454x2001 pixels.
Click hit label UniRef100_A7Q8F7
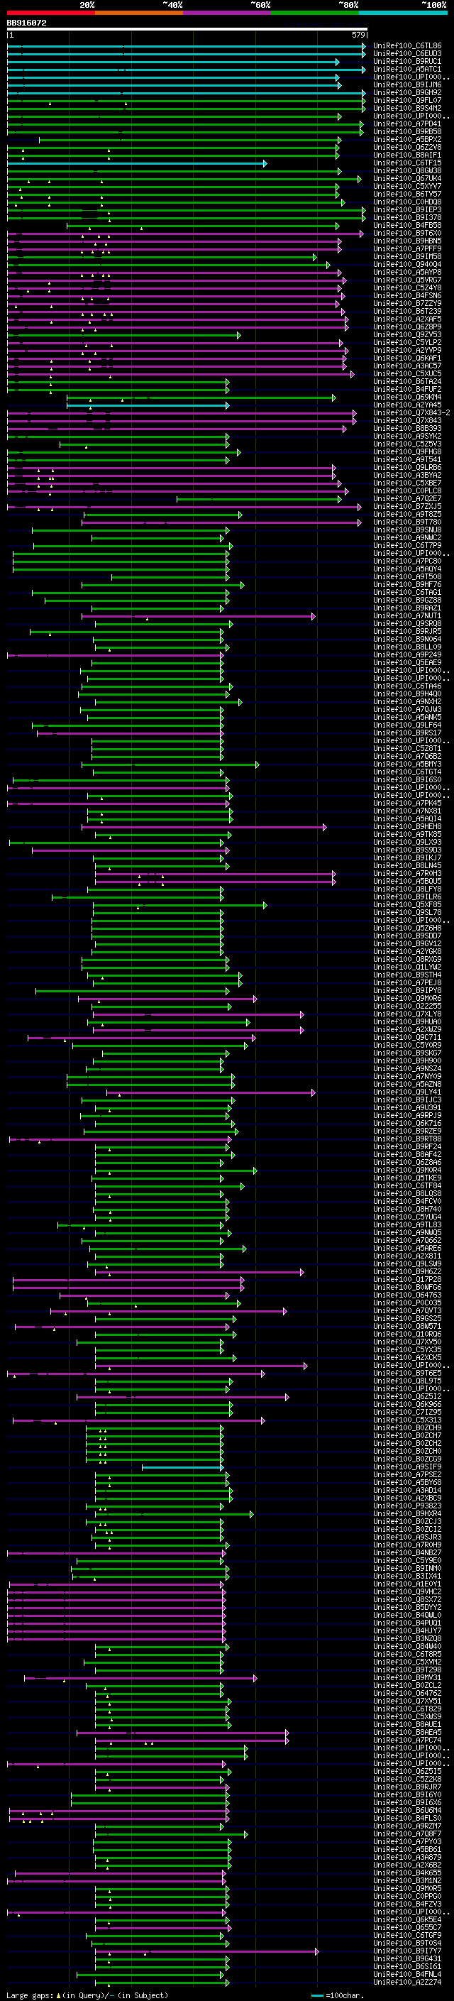tap(407, 1834)
